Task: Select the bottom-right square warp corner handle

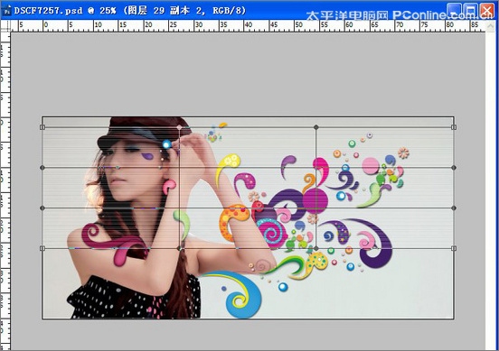Action: click(454, 248)
